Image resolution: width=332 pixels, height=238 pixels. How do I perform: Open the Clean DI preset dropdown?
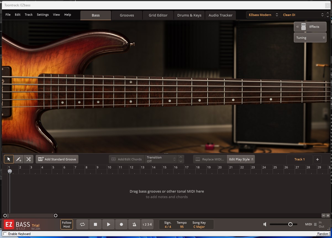tap(303, 15)
